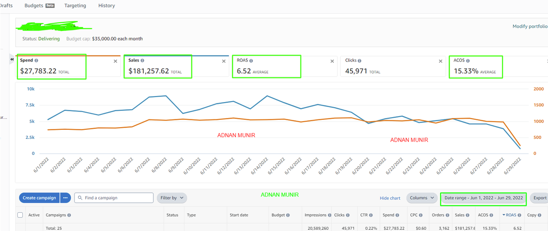Screen dimensions: 548x231
Task: Tick the select-all campaigns checkbox
Action: point(20,215)
